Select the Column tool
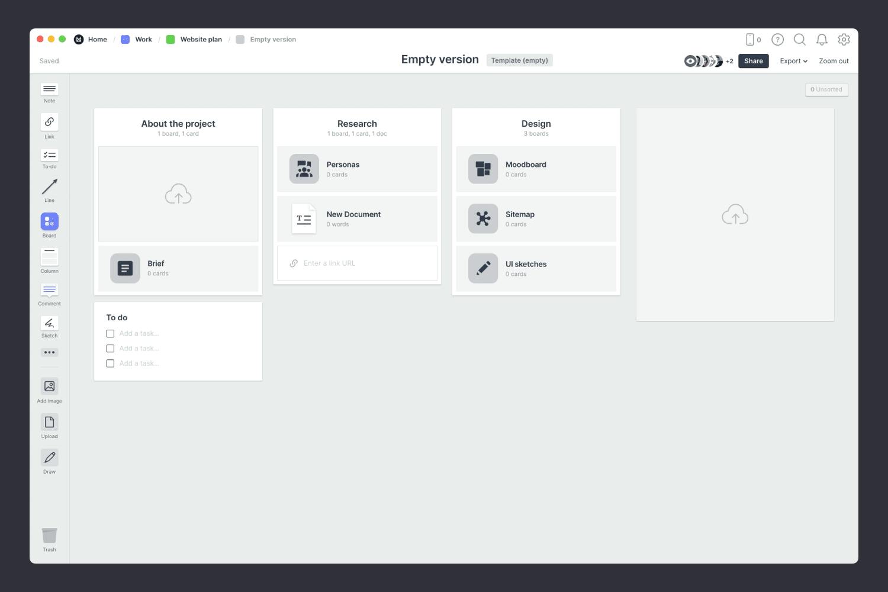The width and height of the screenshot is (888, 592). [49, 257]
